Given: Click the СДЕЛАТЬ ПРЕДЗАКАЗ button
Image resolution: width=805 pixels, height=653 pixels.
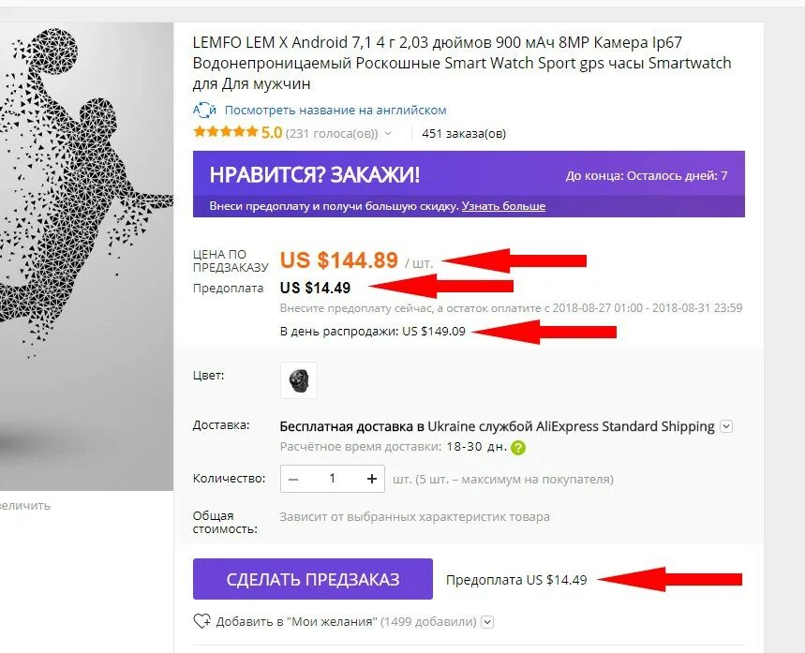Looking at the screenshot, I should 313,579.
